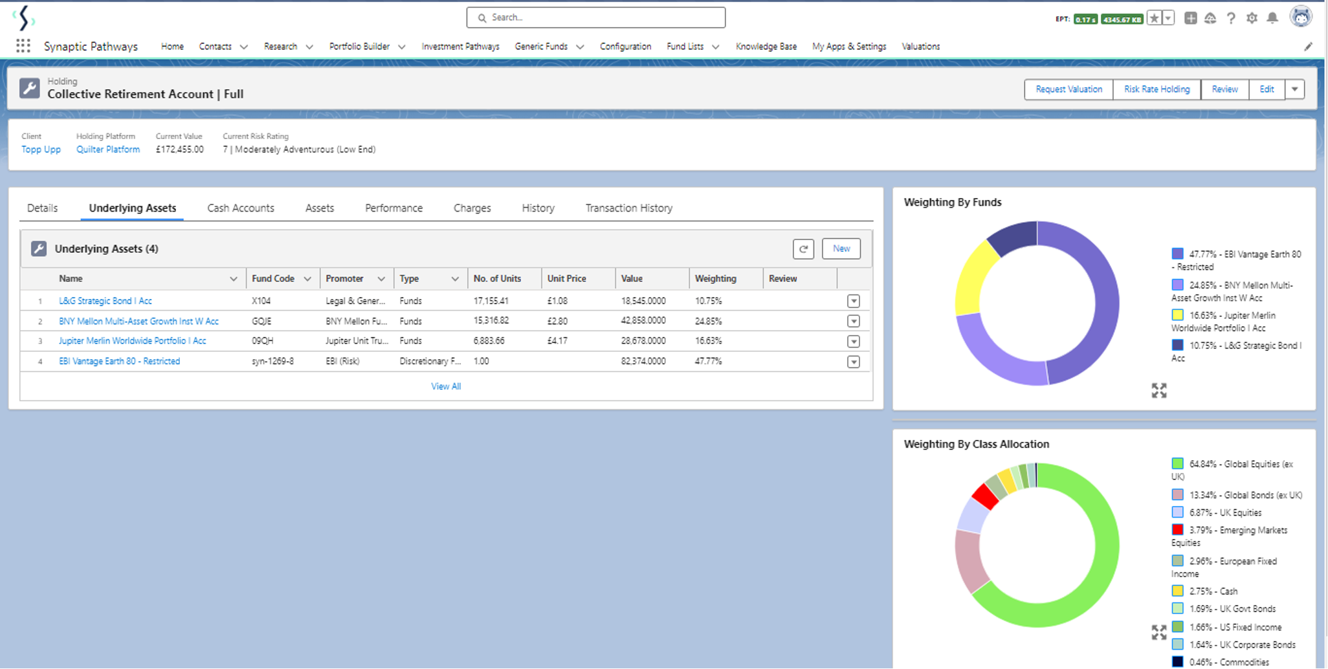
Task: Open Promoter column menu chevron
Action: [x=381, y=279]
